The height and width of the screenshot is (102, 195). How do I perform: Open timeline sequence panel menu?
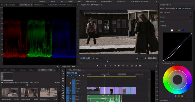[x=83, y=70]
